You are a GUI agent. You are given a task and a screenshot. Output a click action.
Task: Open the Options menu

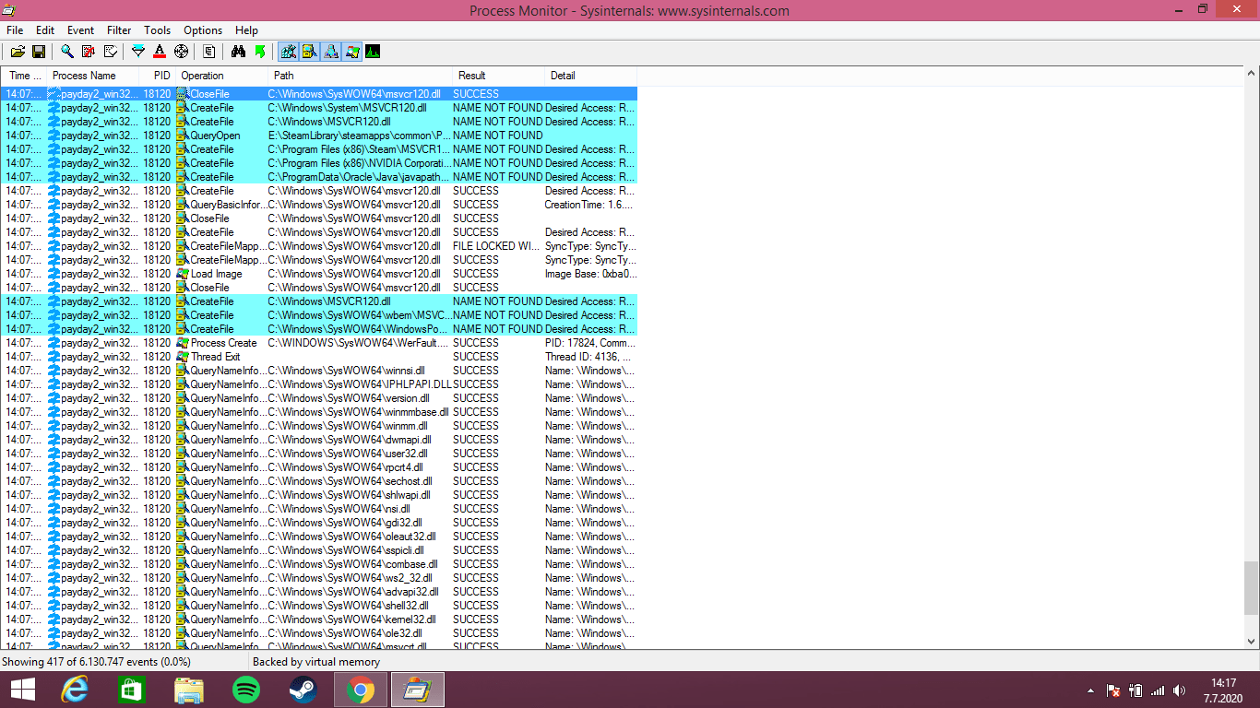click(x=203, y=30)
